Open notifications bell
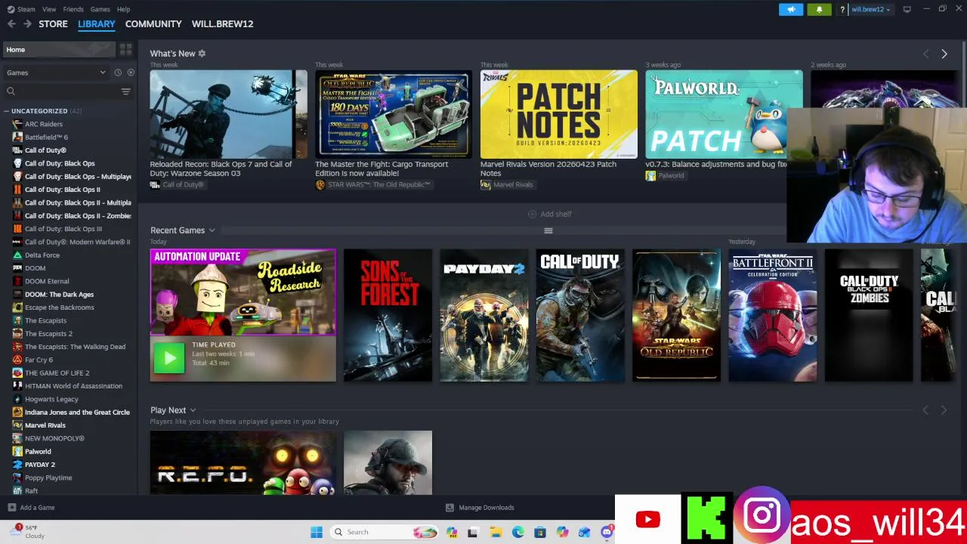 coord(819,9)
